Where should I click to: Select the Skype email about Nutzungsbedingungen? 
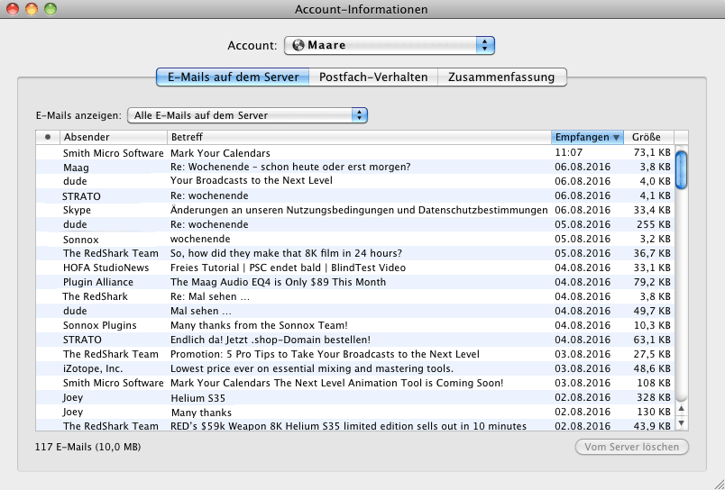pos(355,210)
